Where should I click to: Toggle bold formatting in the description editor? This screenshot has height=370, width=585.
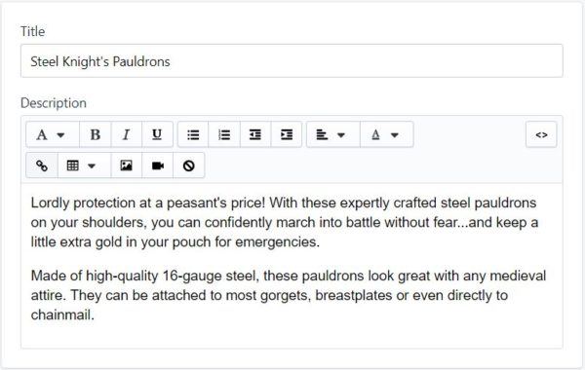pos(96,134)
